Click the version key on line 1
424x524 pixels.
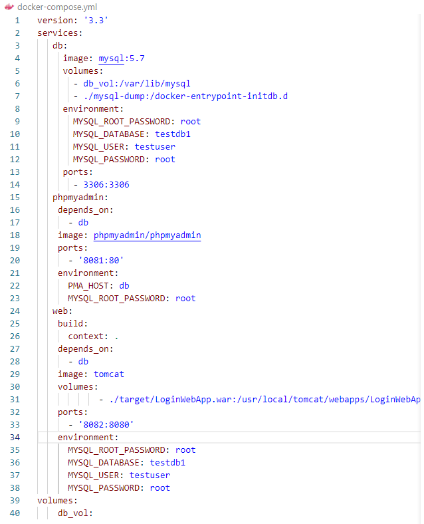(x=54, y=21)
